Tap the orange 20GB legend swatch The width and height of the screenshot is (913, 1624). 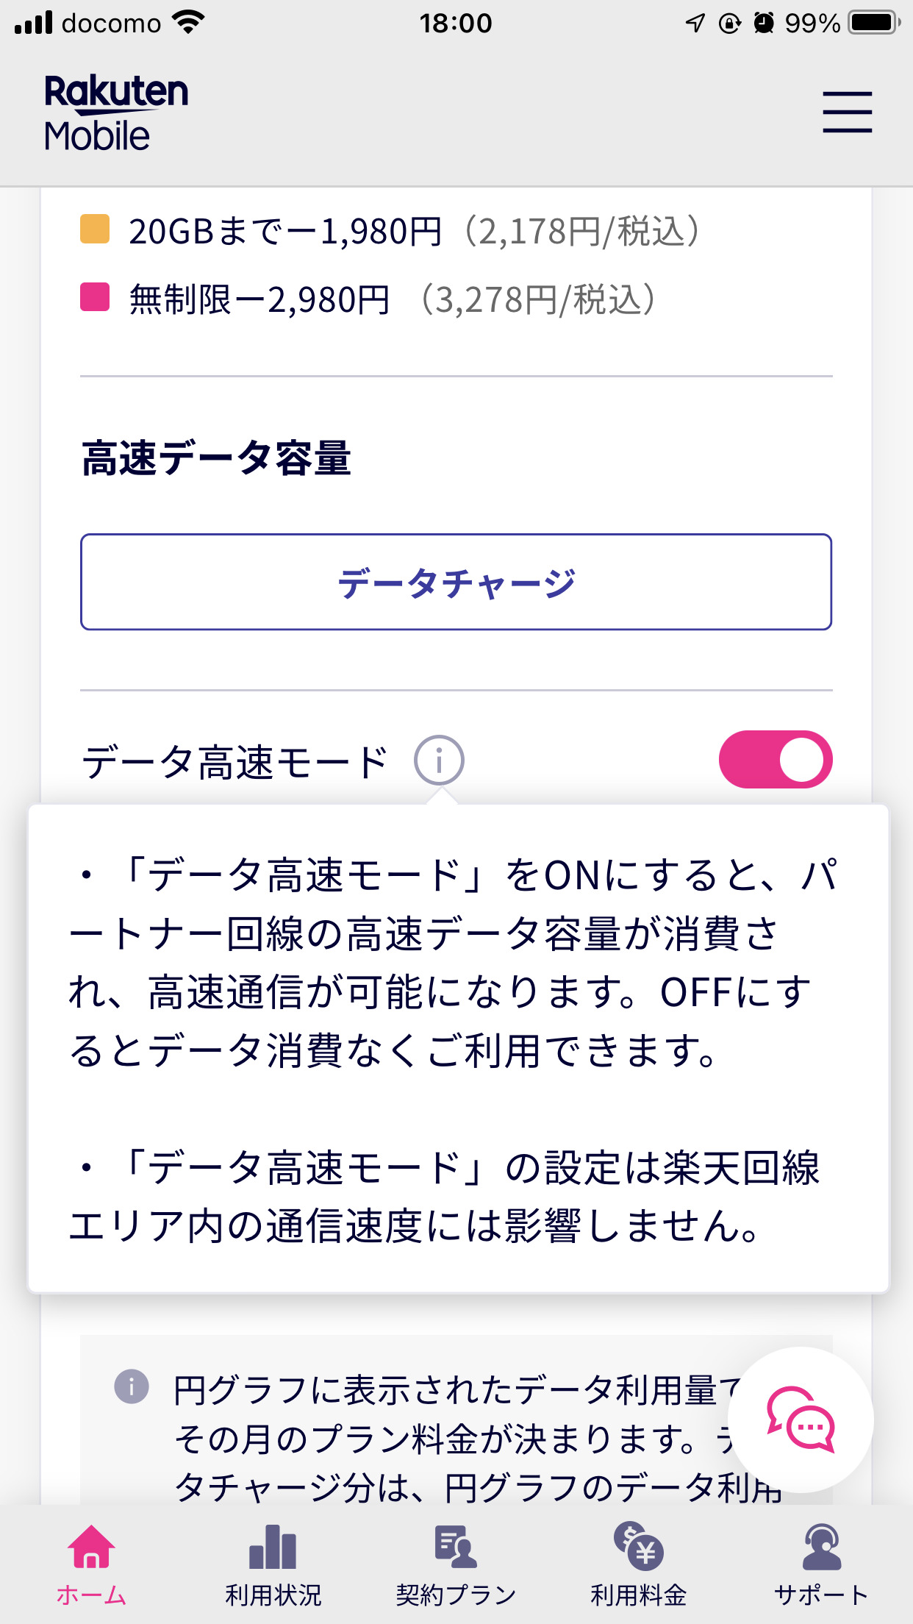(95, 229)
